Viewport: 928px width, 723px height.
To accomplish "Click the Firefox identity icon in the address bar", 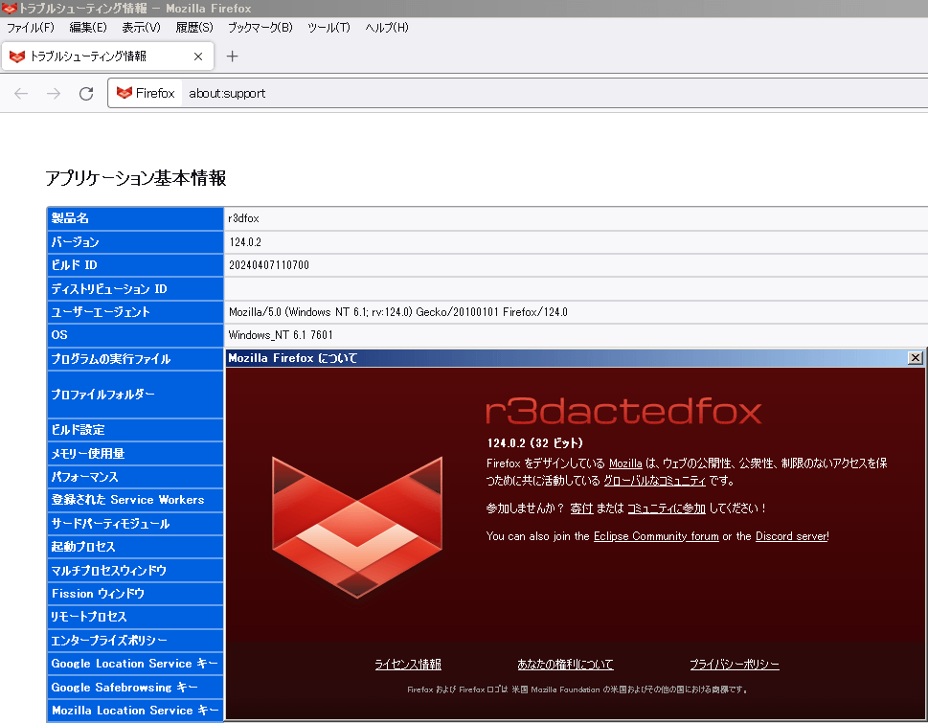I will pos(146,93).
